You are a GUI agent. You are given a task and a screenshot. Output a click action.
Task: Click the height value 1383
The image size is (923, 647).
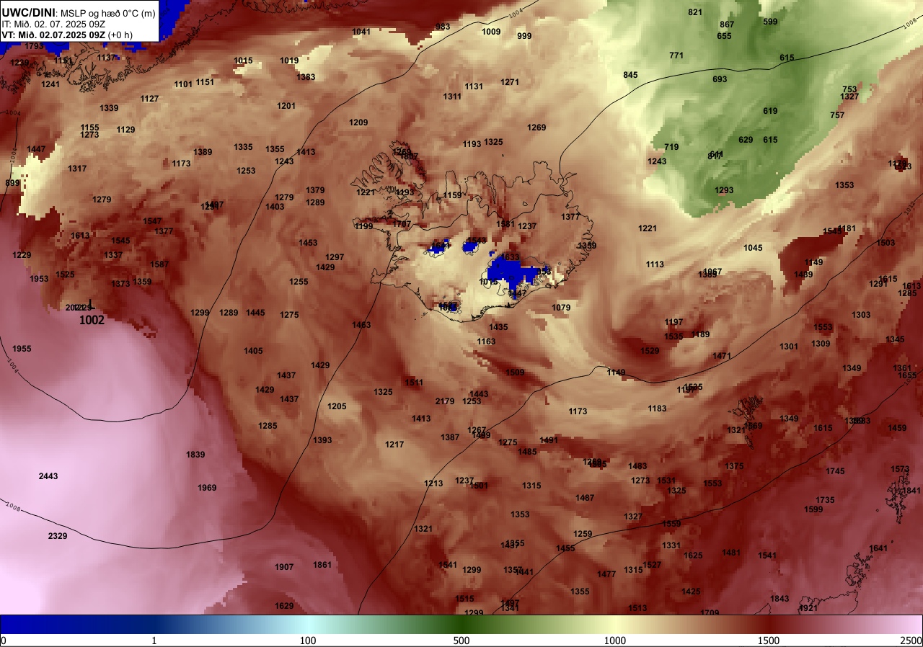(306, 77)
